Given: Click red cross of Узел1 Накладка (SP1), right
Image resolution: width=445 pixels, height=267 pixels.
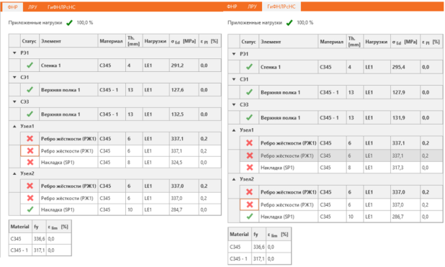Looking at the screenshot, I should click(249, 168).
